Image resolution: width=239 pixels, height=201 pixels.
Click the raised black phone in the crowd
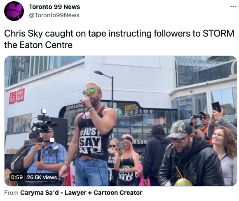tap(216, 107)
